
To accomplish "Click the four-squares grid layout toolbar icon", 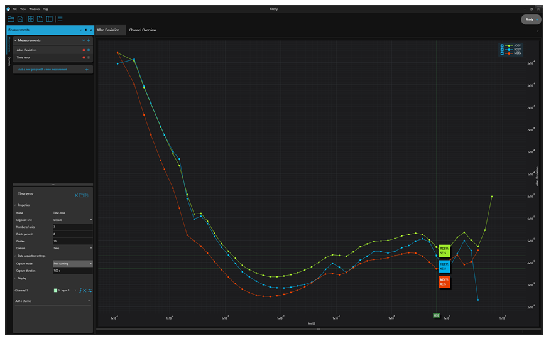I will [x=31, y=19].
